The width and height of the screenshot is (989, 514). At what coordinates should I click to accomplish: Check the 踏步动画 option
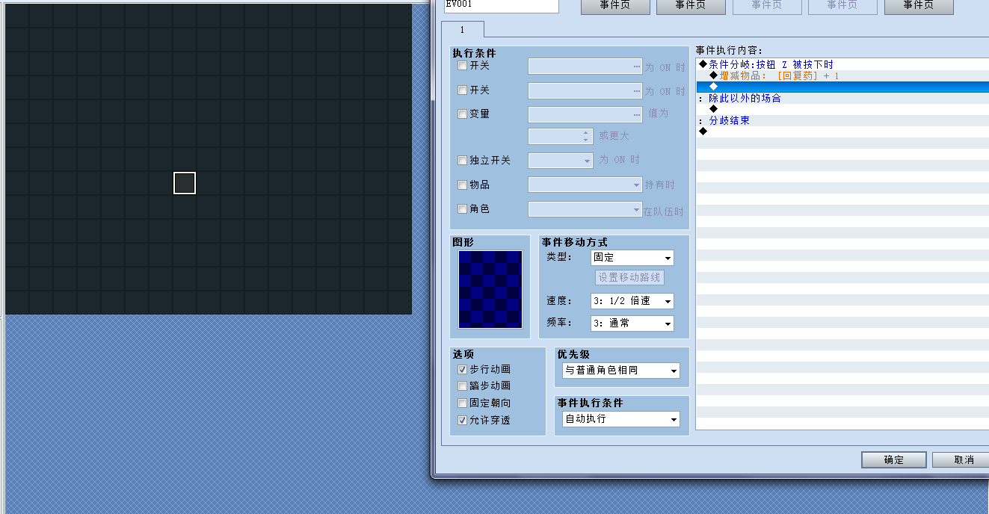pos(462,386)
